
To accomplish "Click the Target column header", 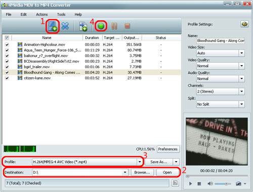I will pyautogui.click(x=112, y=38).
